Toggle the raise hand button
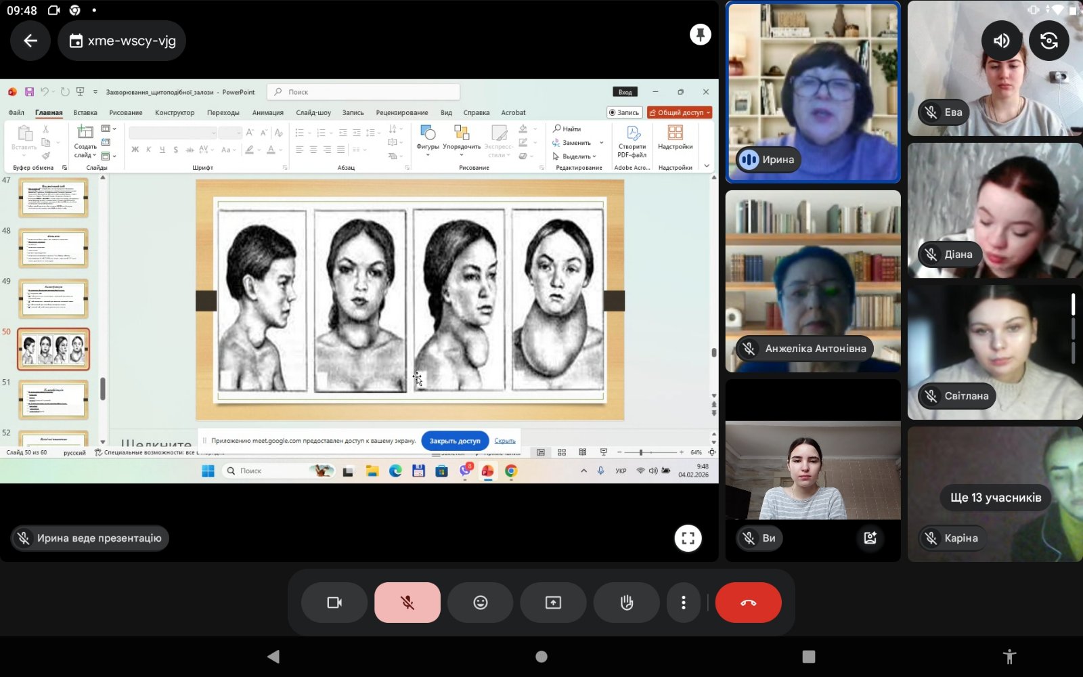This screenshot has height=677, width=1083. [x=626, y=603]
